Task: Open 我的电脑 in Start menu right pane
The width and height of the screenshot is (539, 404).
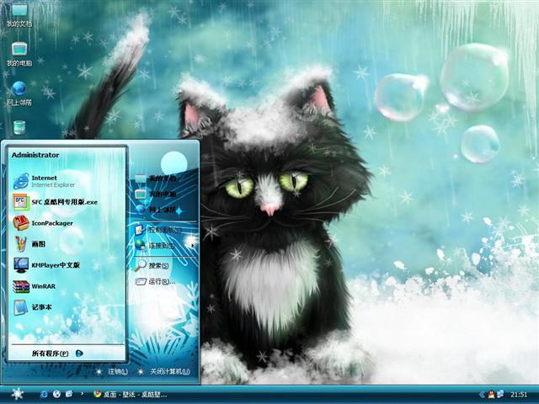Action: (x=155, y=194)
